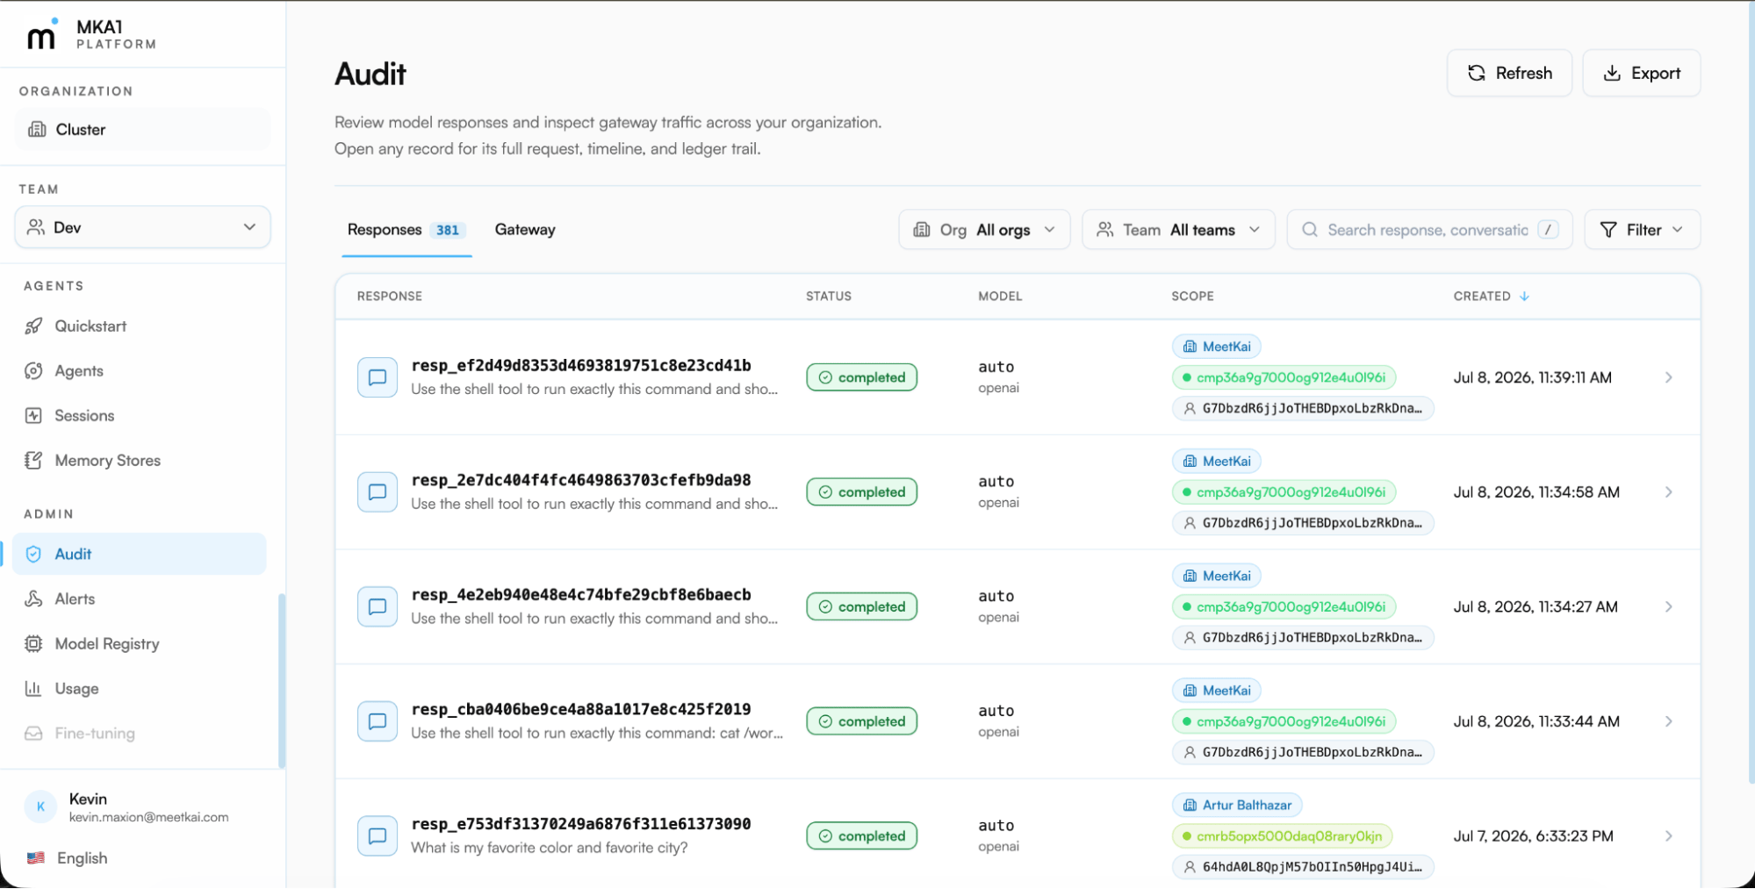Viewport: 1755px width, 889px height.
Task: Click the Kevin avatar circle
Action: (40, 807)
